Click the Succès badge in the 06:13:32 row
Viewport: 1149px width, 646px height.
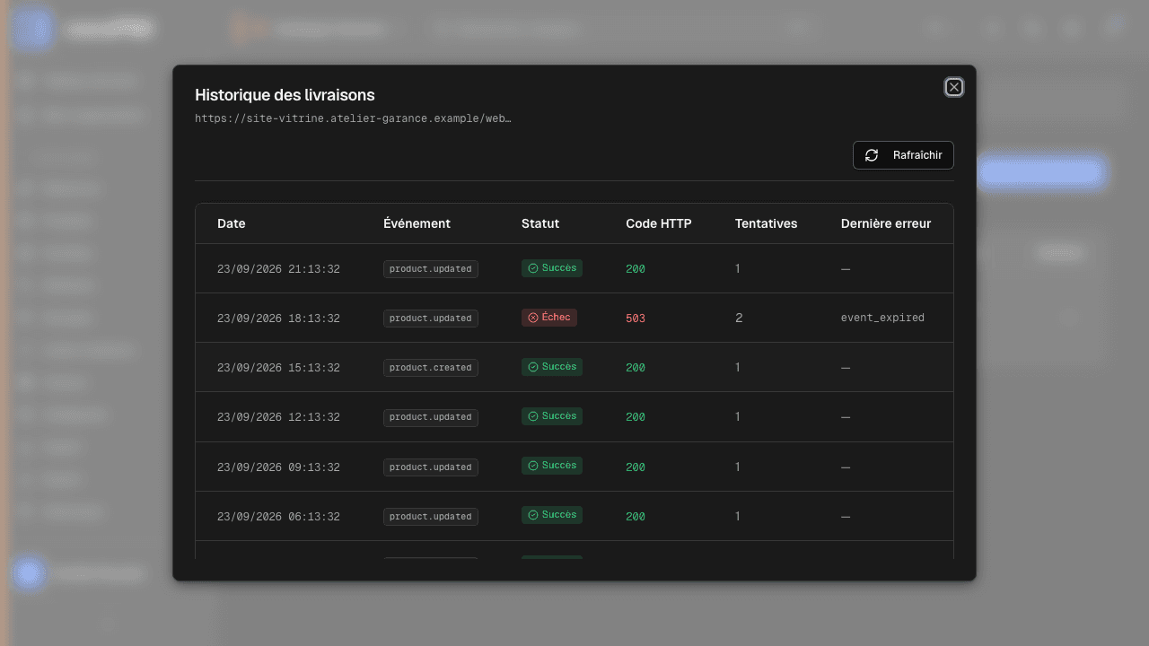click(x=552, y=515)
